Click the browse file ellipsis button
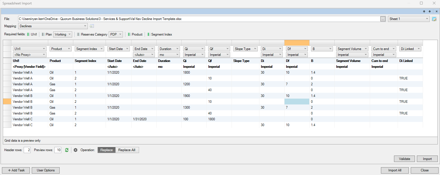440x175 pixels. tap(383, 19)
